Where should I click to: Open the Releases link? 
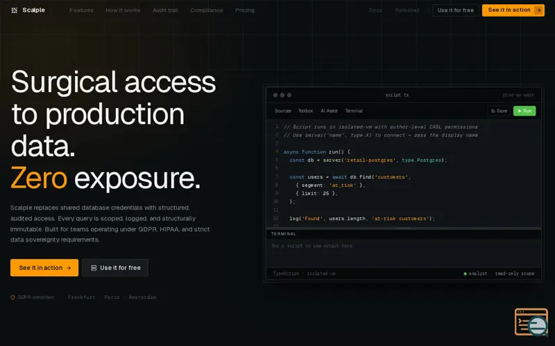tap(407, 10)
